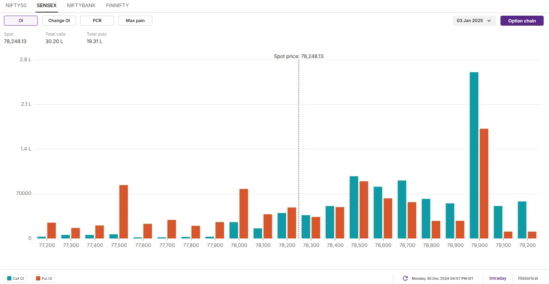Image resolution: width=549 pixels, height=284 pixels.
Task: Click the 77,200 put OI bar
Action: click(x=51, y=231)
